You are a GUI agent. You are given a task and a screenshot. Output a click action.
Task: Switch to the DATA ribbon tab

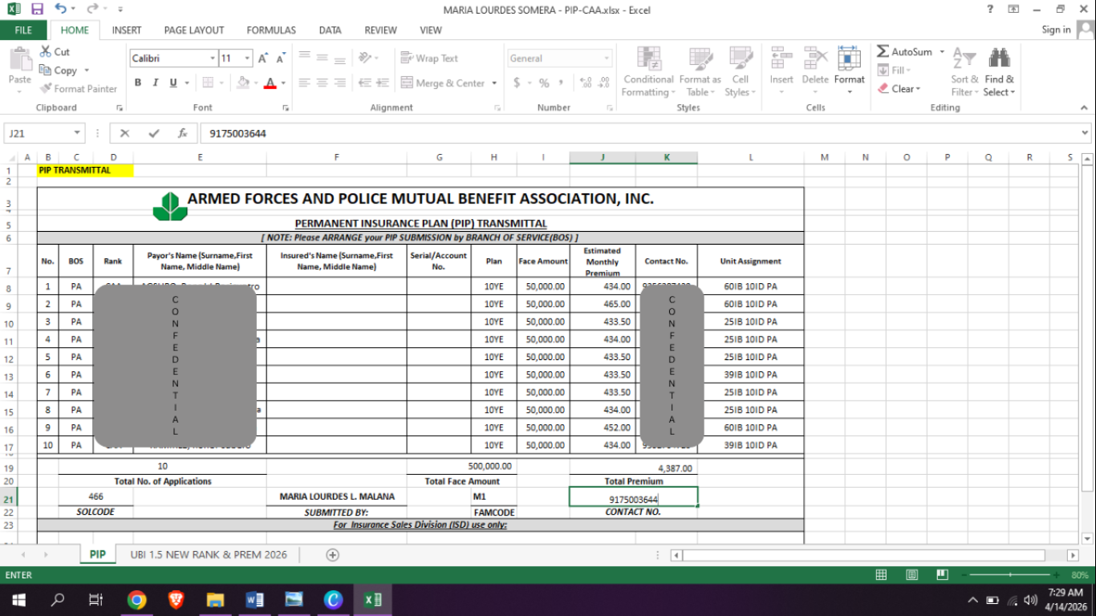click(330, 30)
